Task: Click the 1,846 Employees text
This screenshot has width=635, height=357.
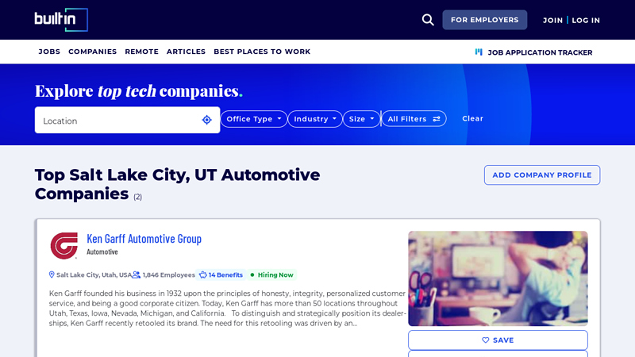Action: tap(168, 274)
